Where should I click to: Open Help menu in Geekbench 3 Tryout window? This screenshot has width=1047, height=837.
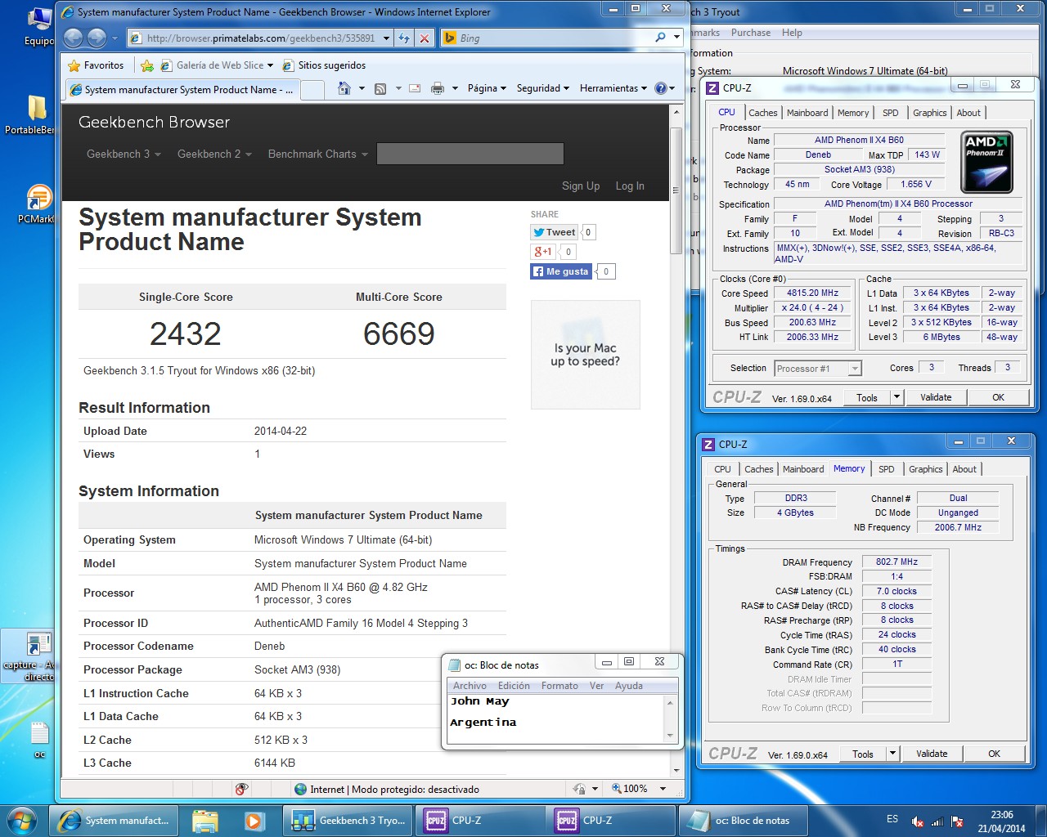[792, 33]
